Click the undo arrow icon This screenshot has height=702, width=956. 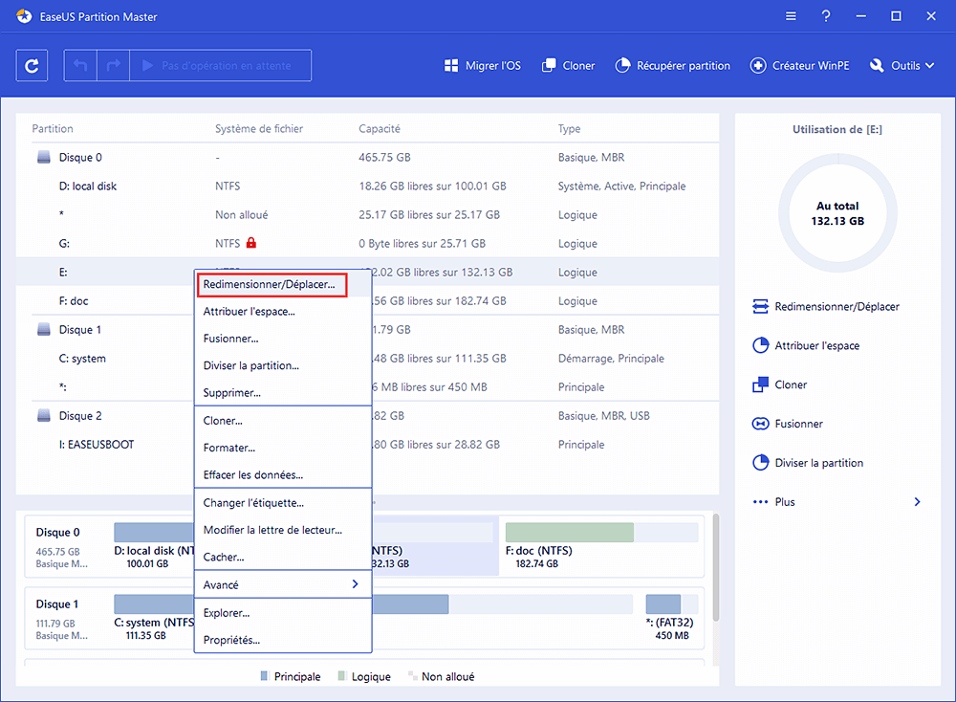[80, 65]
